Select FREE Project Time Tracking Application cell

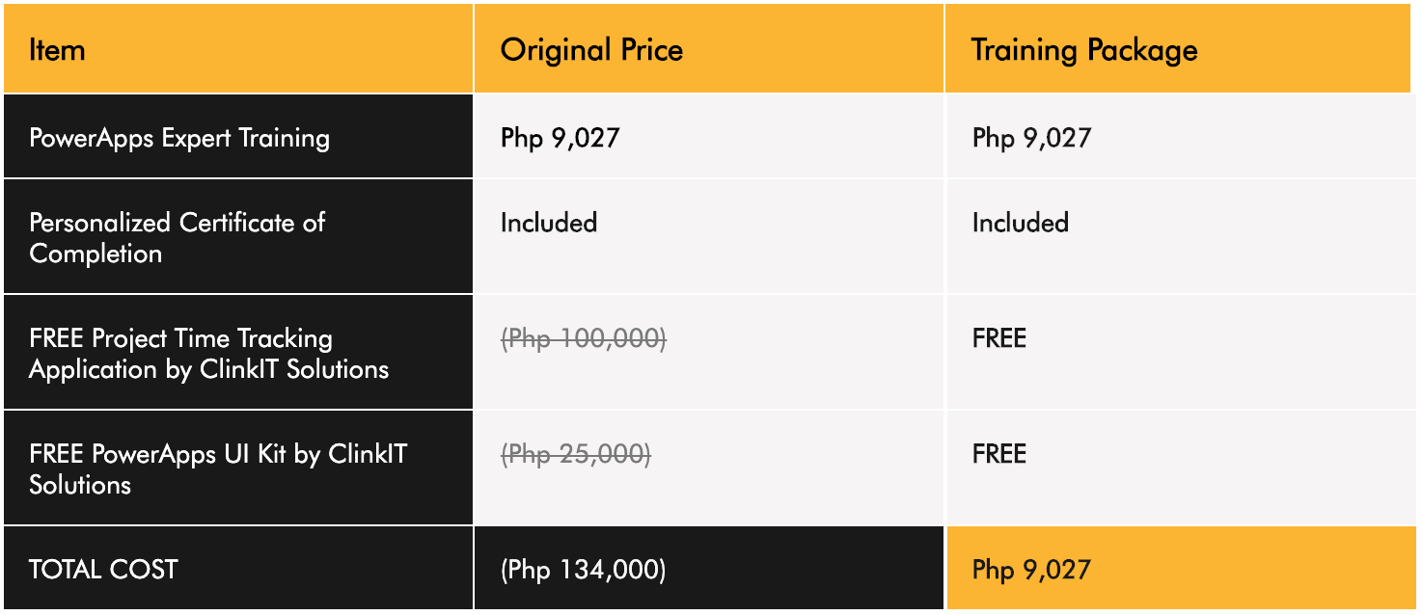(238, 353)
